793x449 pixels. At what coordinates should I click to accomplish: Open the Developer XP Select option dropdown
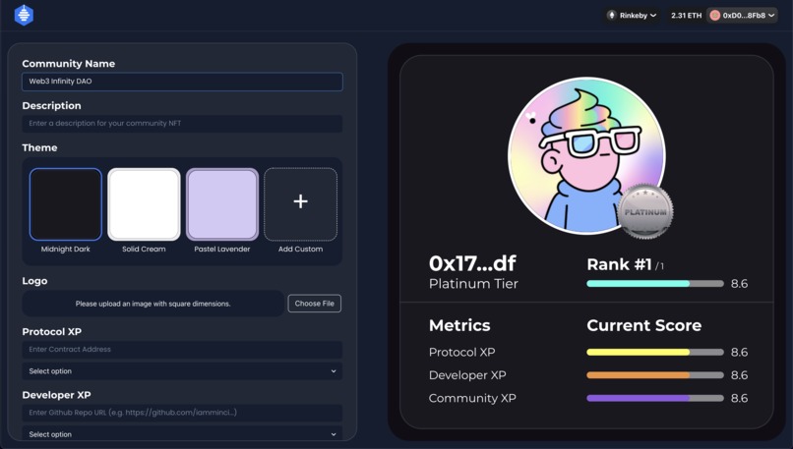click(x=182, y=434)
